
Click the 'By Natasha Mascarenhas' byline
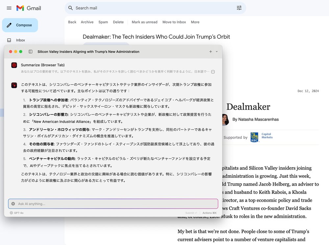[256, 119]
